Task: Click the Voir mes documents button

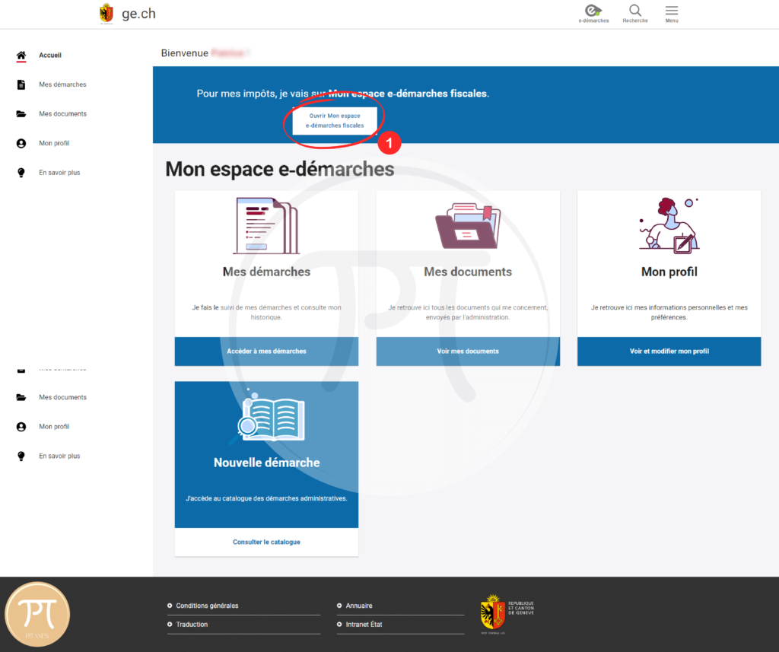Action: pos(468,351)
